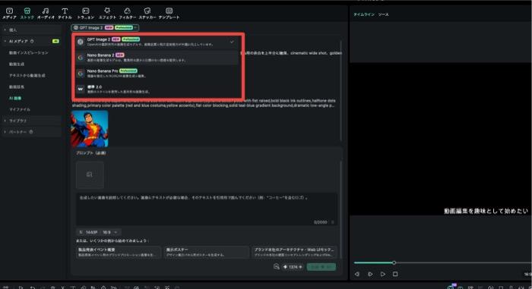Image resolution: width=532 pixels, height=289 pixels.
Task: Choose 標準 2.0 from the model list
Action: coord(157,89)
